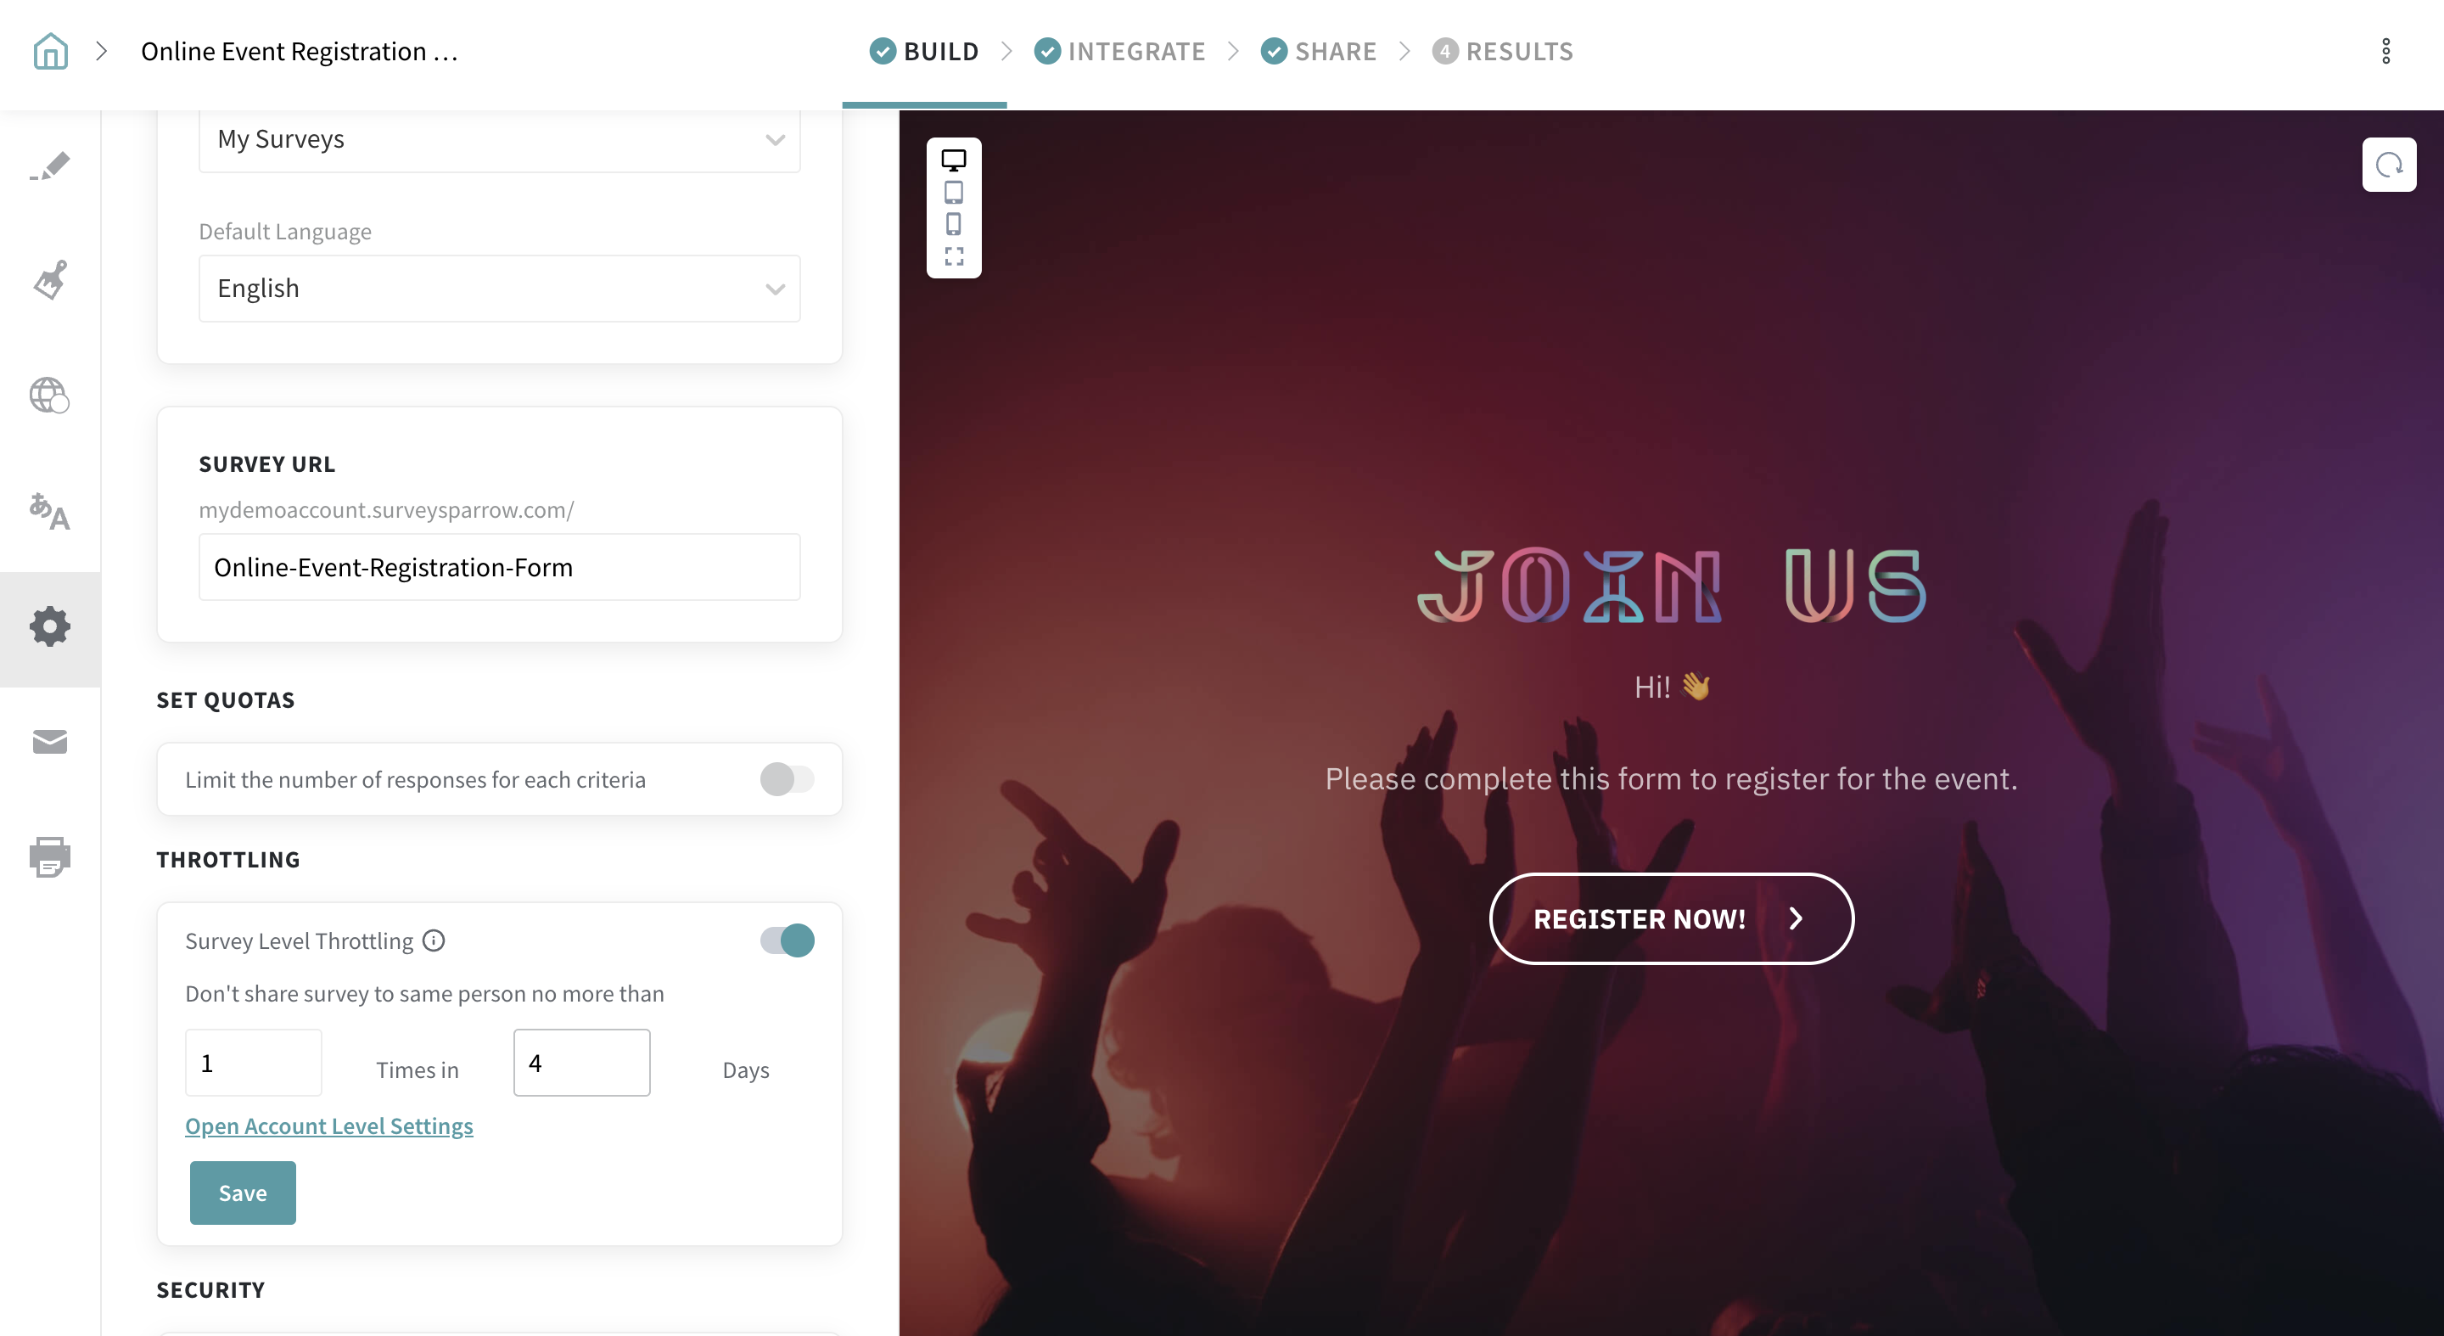Open the Default Language English dropdown

click(499, 289)
